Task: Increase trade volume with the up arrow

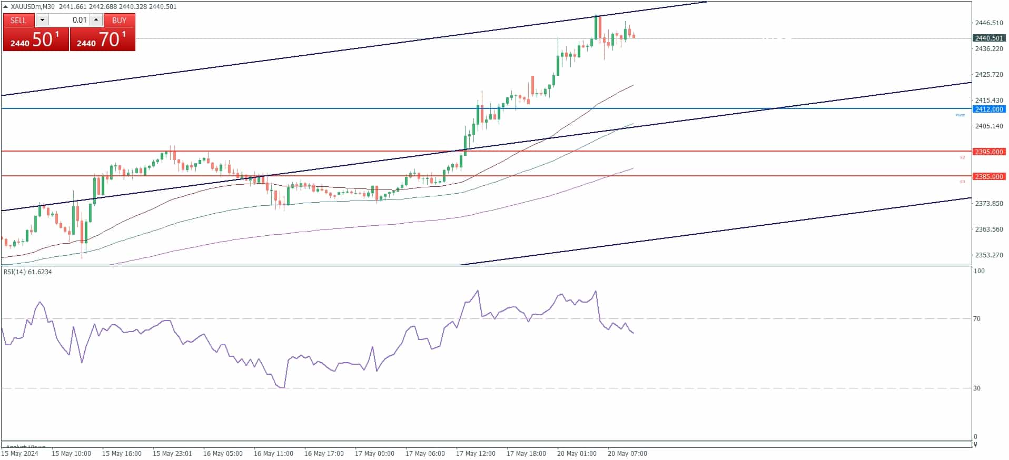Action: [96, 20]
